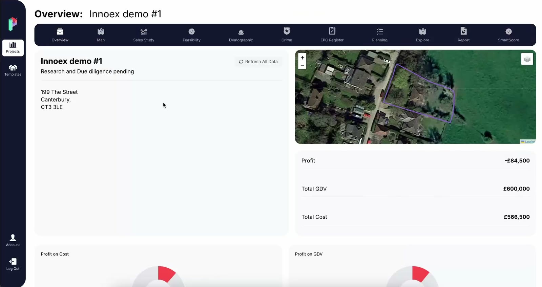
Task: Click the postcode CT3 3LE
Action: (x=52, y=107)
